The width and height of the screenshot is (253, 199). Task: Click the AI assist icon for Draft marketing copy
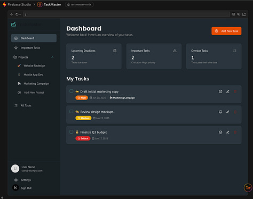pyautogui.click(x=220, y=92)
